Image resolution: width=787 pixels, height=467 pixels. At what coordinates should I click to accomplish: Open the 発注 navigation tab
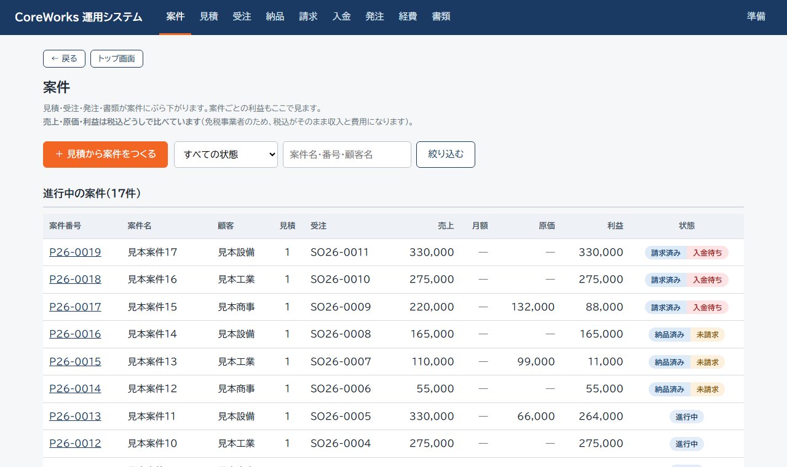pyautogui.click(x=374, y=17)
